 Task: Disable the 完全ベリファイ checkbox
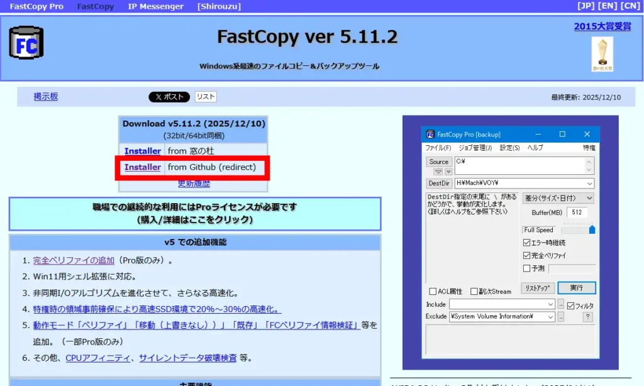pyautogui.click(x=527, y=255)
